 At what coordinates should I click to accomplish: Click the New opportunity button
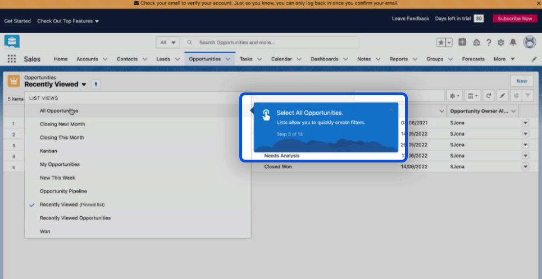[521, 81]
